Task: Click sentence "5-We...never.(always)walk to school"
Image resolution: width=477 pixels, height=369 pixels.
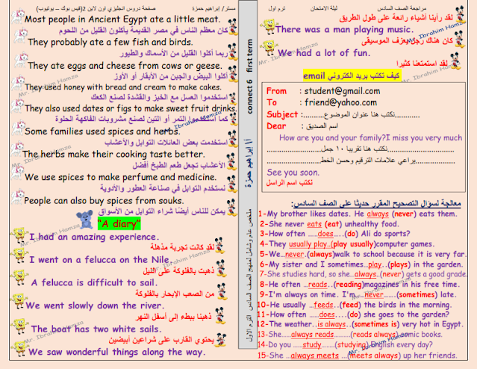Action: [363, 254]
